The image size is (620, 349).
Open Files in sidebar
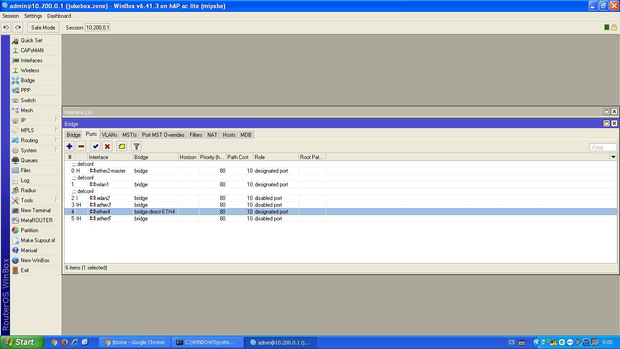tap(36, 170)
